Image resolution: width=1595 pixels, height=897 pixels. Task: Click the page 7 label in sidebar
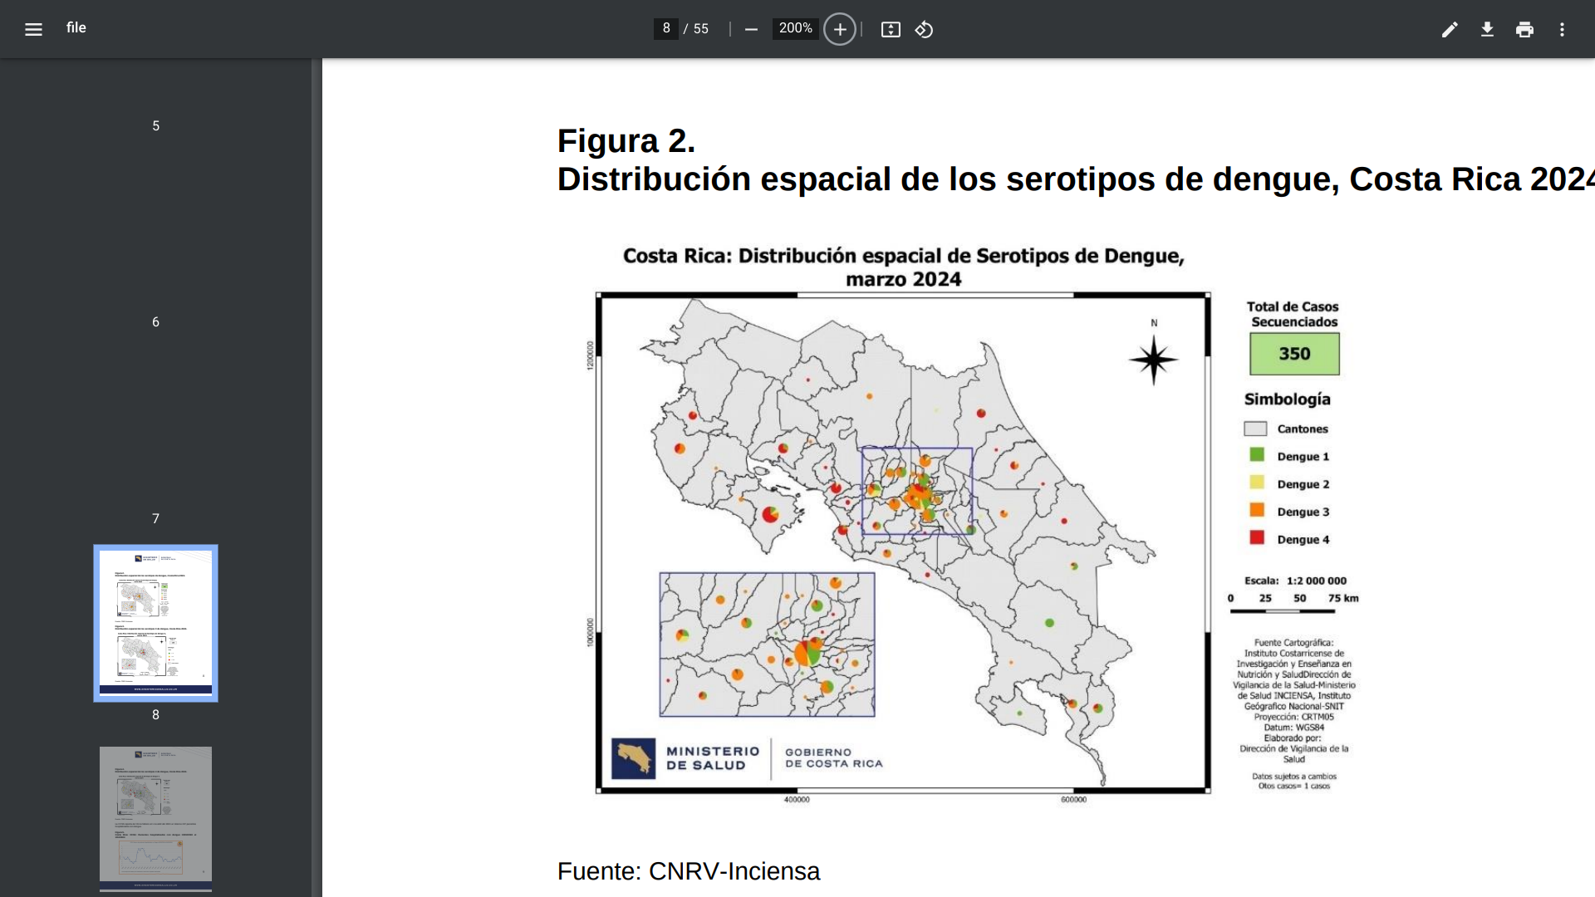(155, 518)
